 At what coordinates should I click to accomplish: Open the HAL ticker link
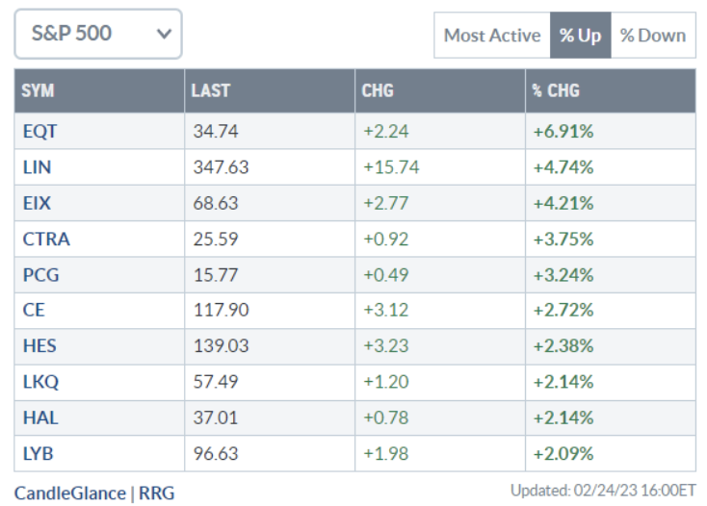click(x=38, y=417)
